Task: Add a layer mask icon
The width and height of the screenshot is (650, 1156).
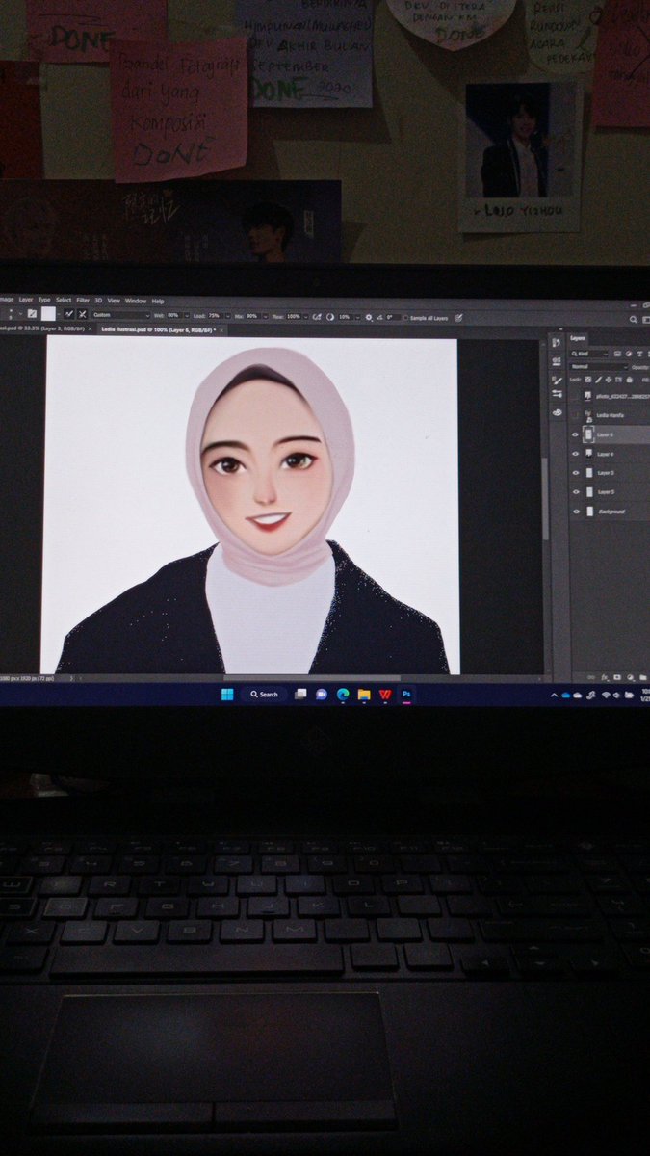Action: [x=617, y=677]
